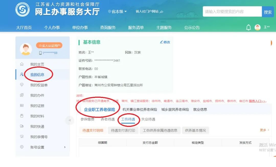
Task: Collapse the left sidebar with arrow handle
Action: tap(69, 120)
